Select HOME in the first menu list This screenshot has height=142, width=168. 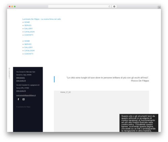click(27, 22)
